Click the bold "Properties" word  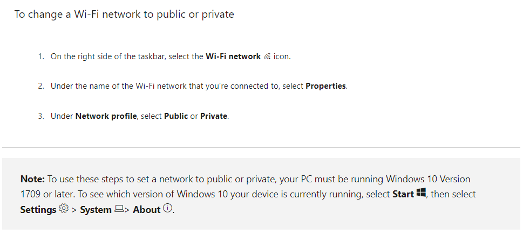[325, 86]
